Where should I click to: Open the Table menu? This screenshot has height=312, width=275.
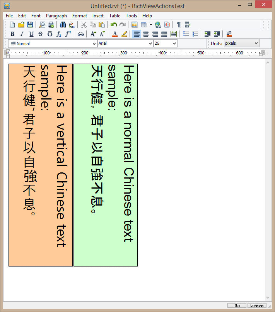coord(114,16)
